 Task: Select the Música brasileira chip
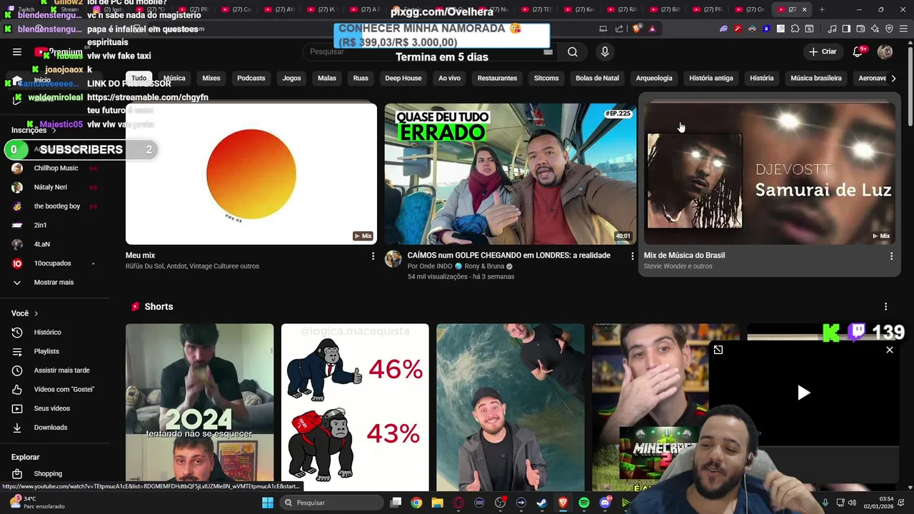pyautogui.click(x=816, y=78)
